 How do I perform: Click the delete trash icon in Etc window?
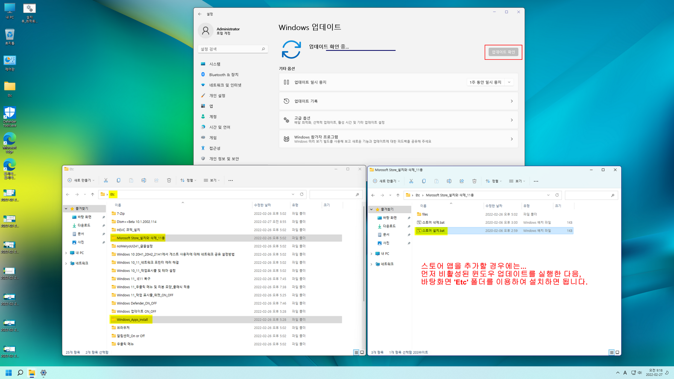tap(169, 180)
